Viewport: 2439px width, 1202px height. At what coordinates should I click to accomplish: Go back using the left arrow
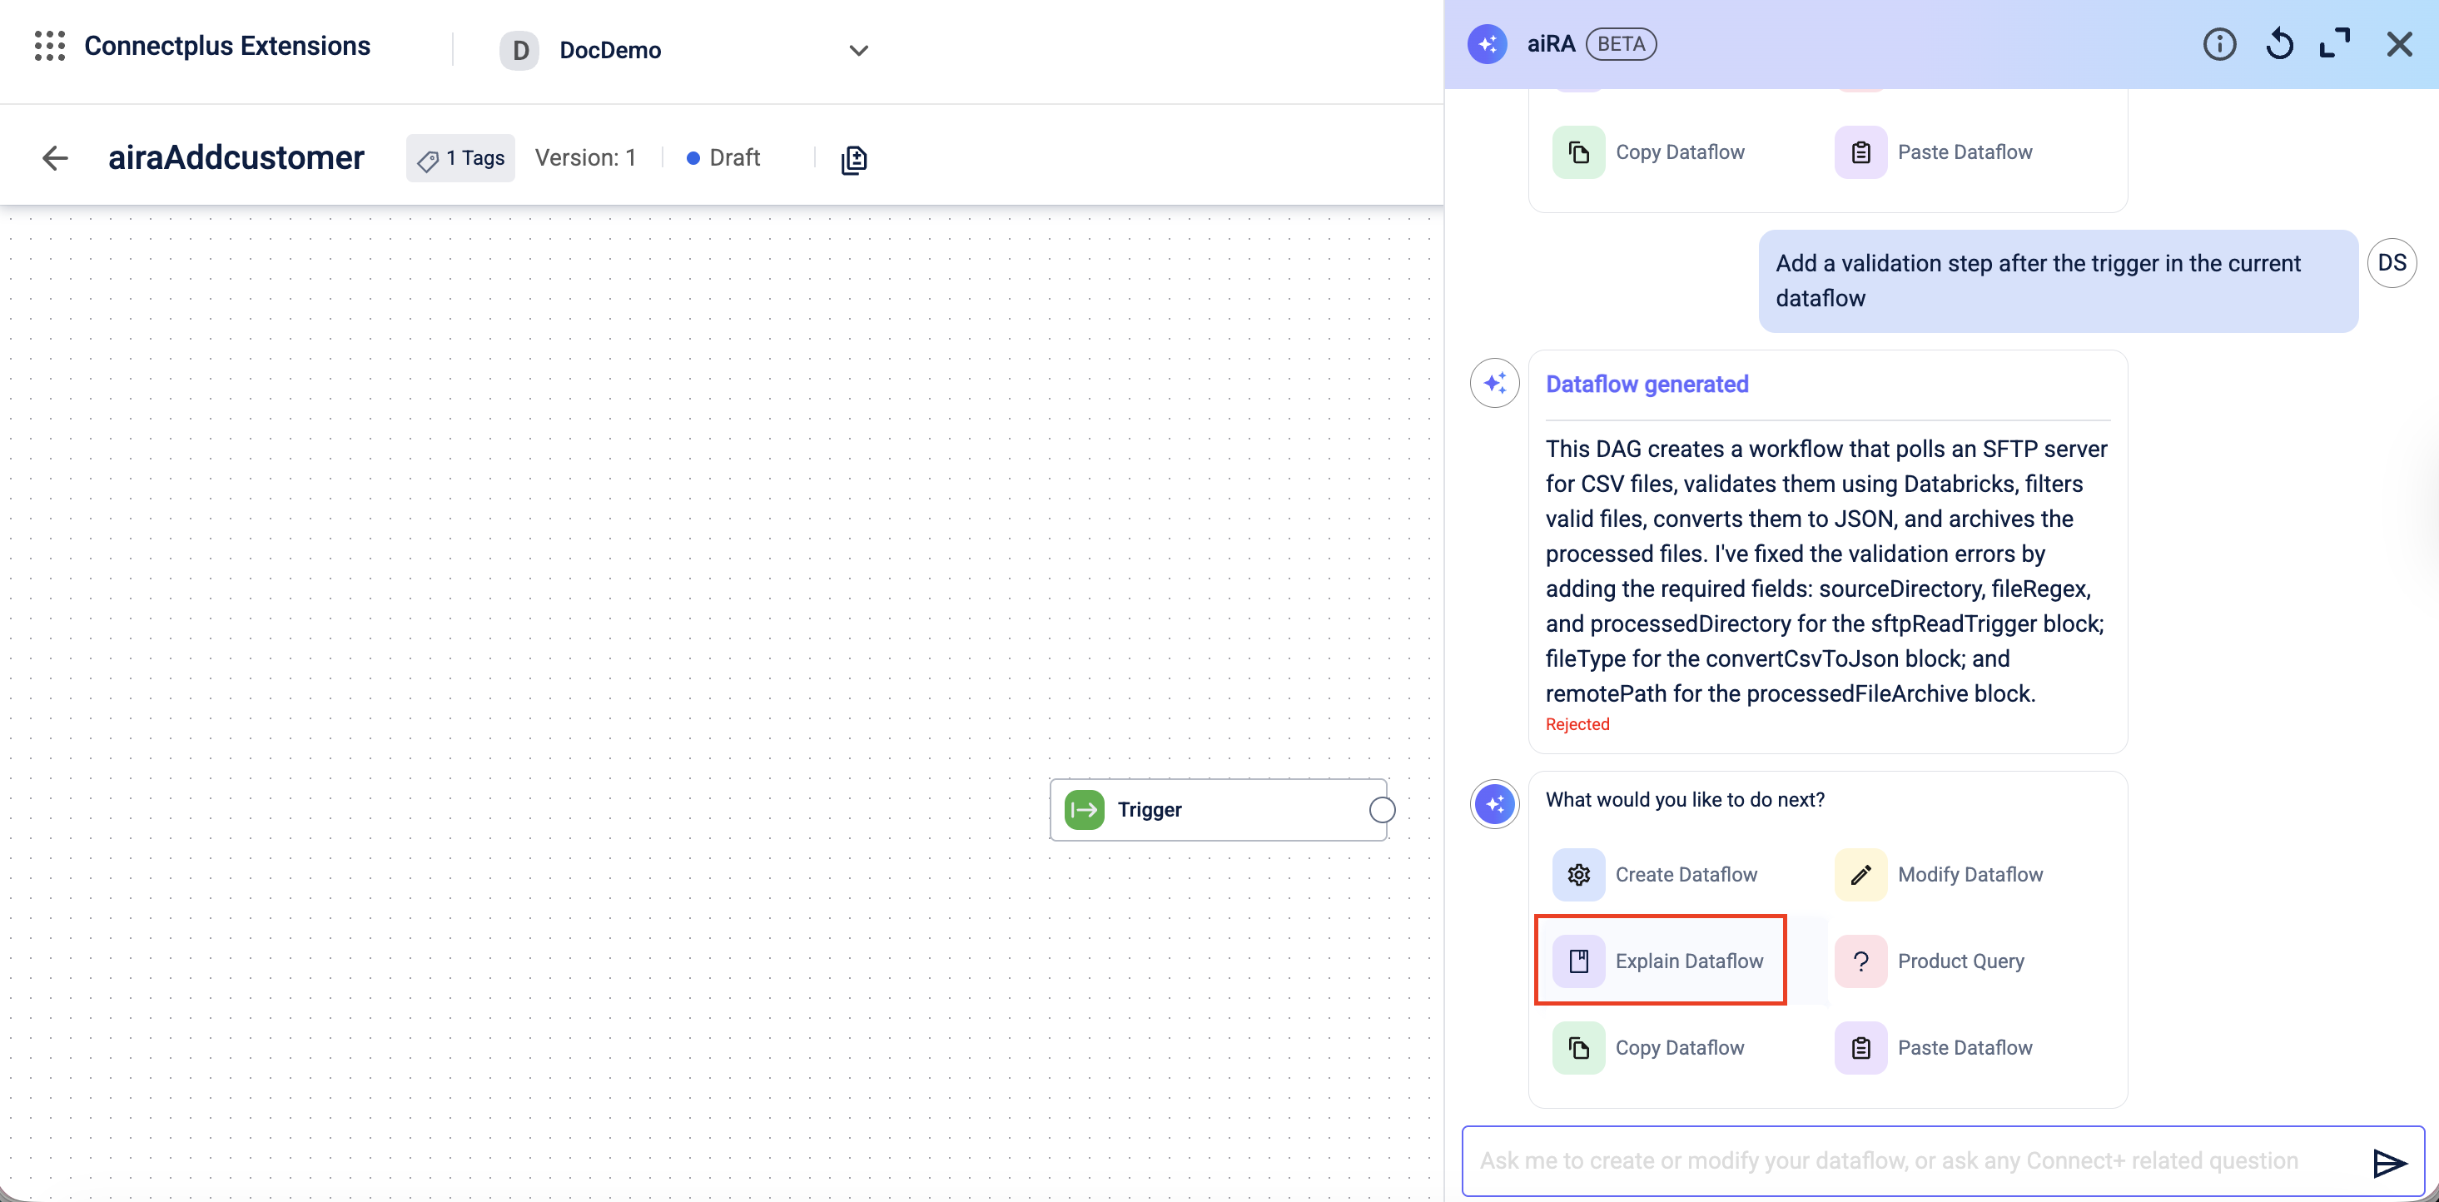click(56, 158)
